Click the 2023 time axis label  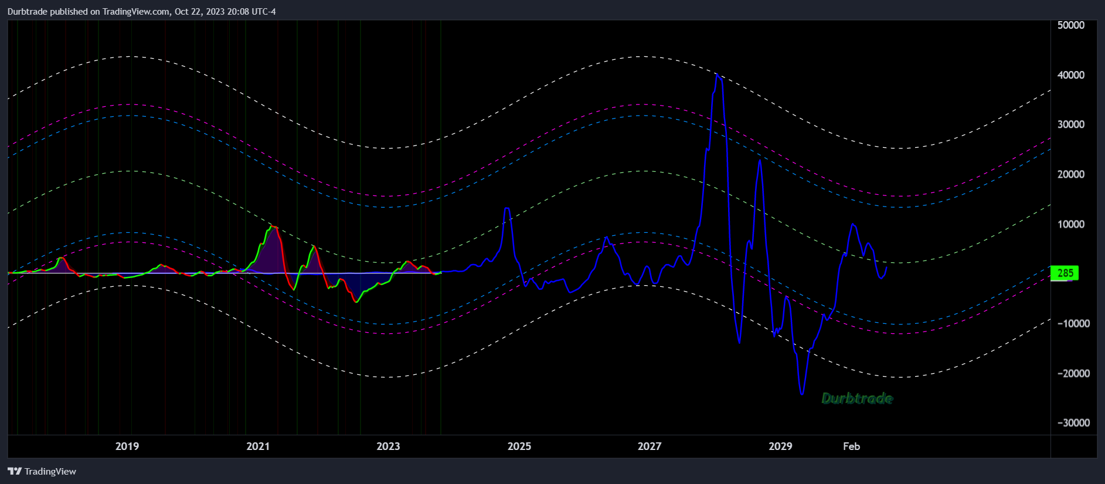388,446
